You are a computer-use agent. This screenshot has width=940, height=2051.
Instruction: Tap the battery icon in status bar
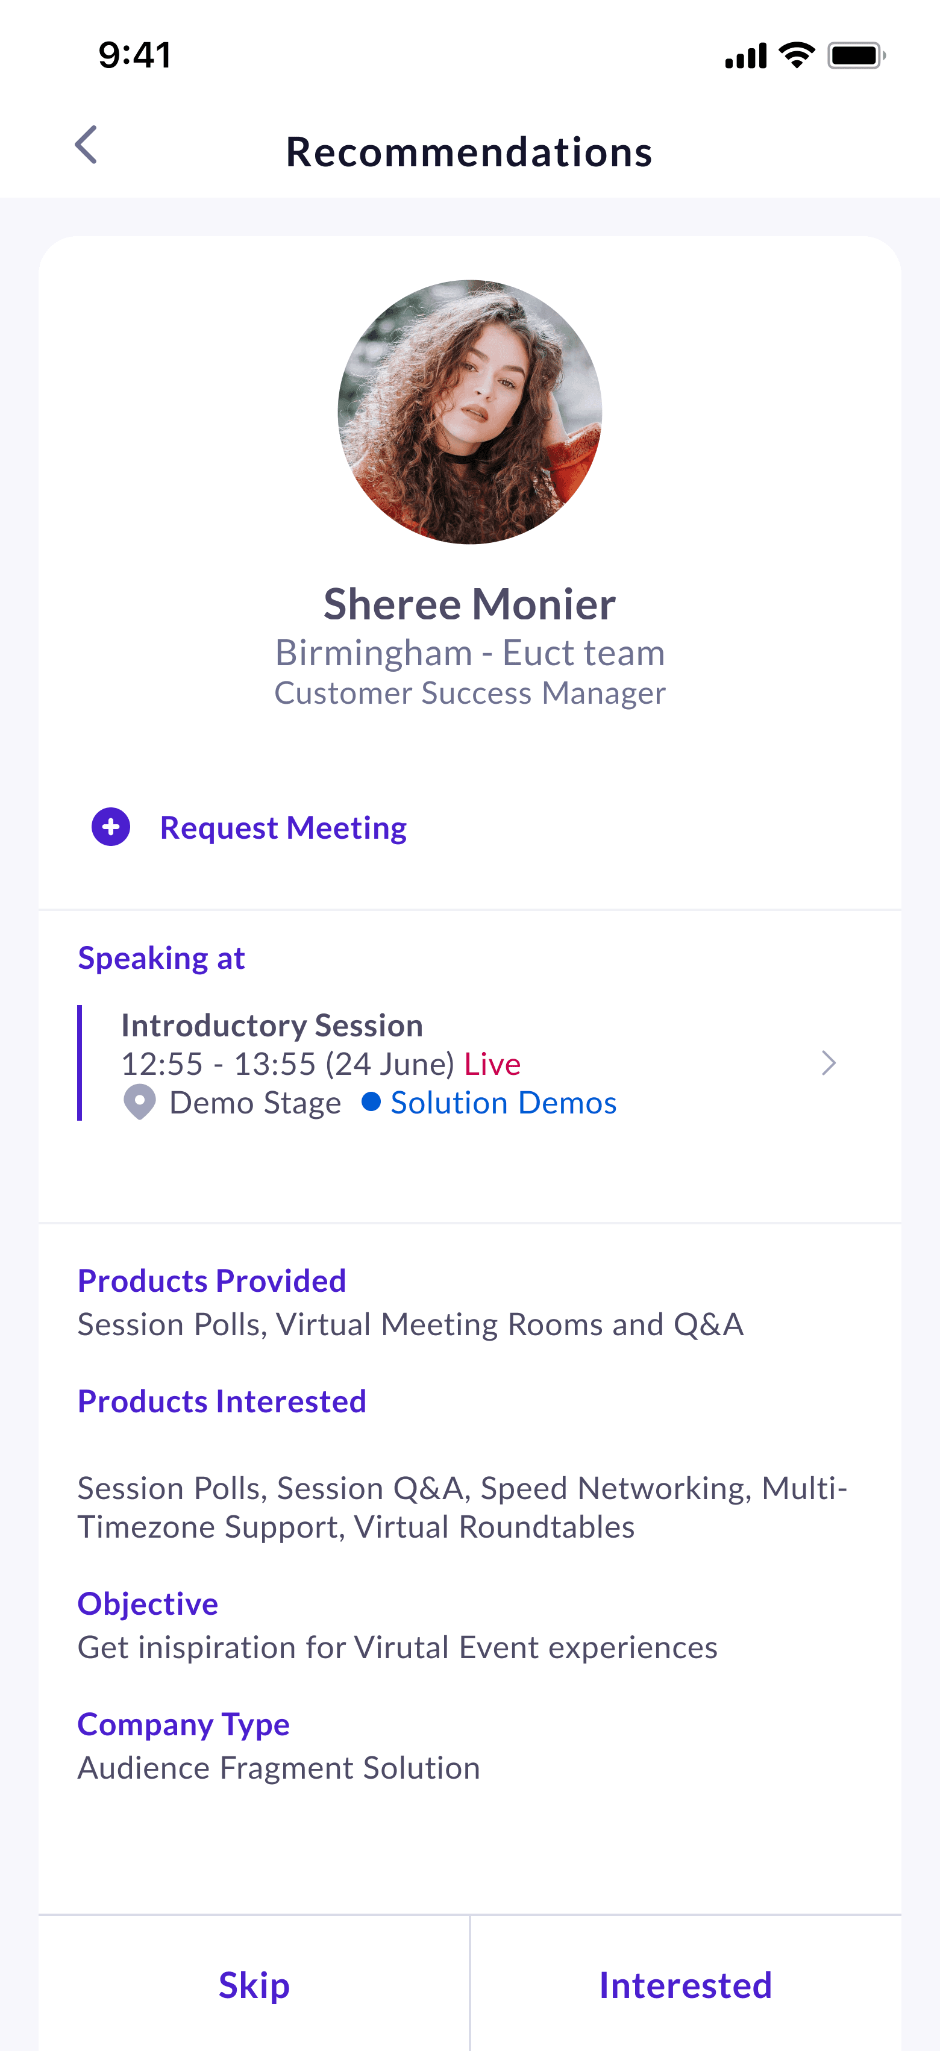[851, 54]
